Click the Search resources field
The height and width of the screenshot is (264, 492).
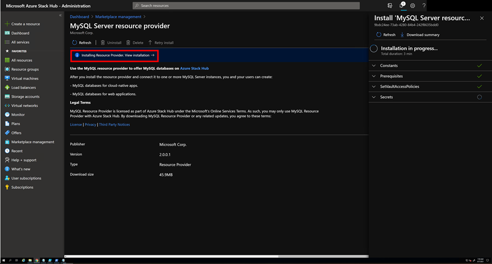click(246, 6)
